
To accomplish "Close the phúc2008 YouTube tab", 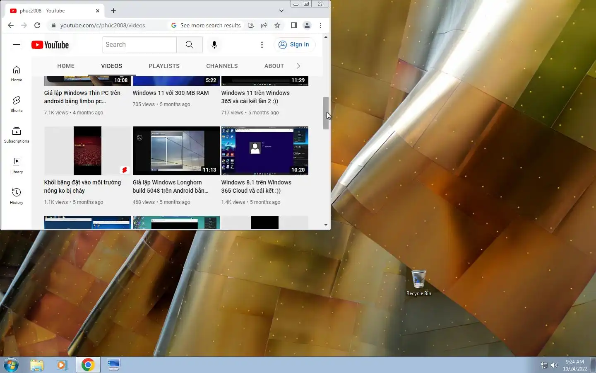I will [98, 11].
